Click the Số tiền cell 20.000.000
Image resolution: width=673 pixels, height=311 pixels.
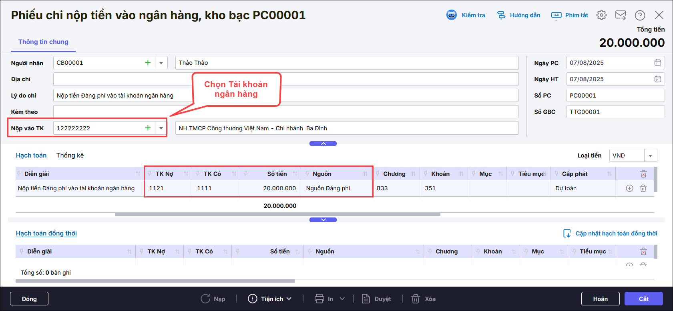coord(270,188)
